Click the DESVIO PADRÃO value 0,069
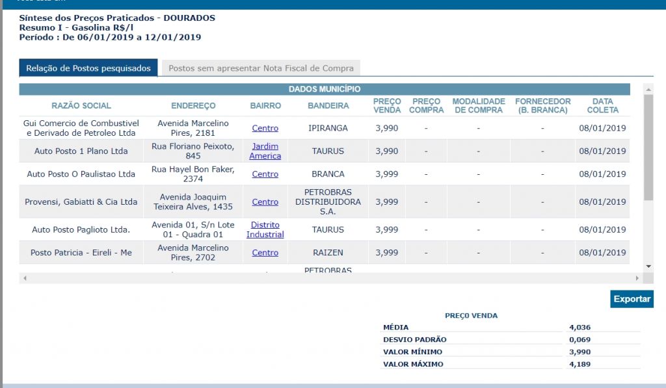Image resolution: width=666 pixels, height=388 pixels. pos(579,340)
